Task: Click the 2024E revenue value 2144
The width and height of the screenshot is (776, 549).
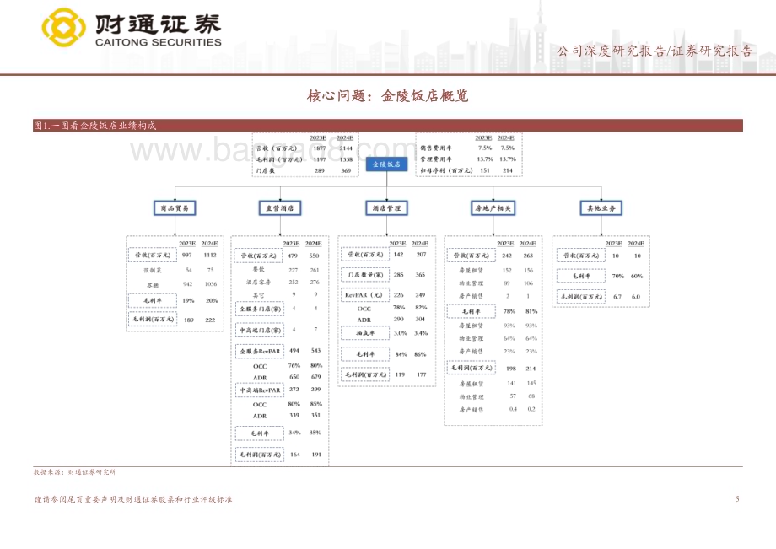Action: coord(346,148)
